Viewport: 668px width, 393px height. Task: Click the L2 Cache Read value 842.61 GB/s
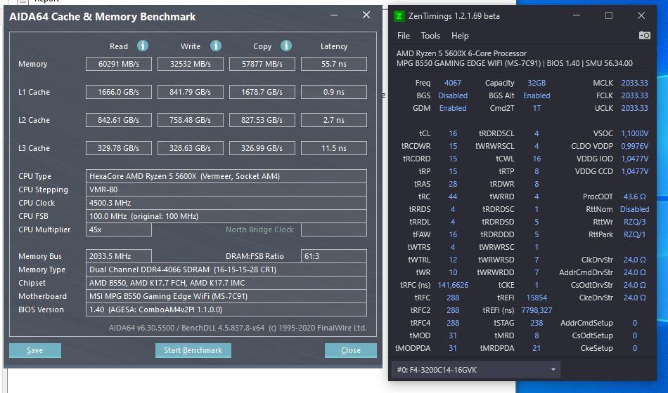click(118, 120)
